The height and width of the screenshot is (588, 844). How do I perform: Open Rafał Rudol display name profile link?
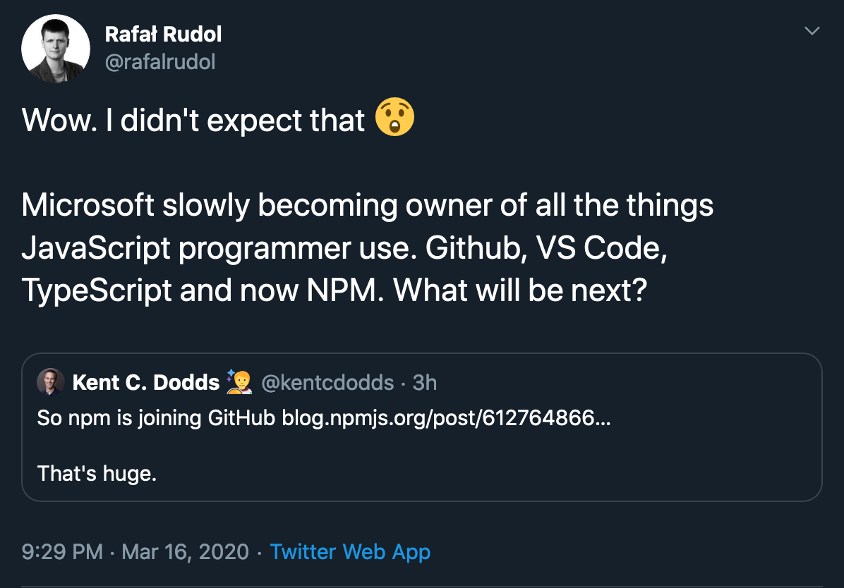pyautogui.click(x=163, y=35)
